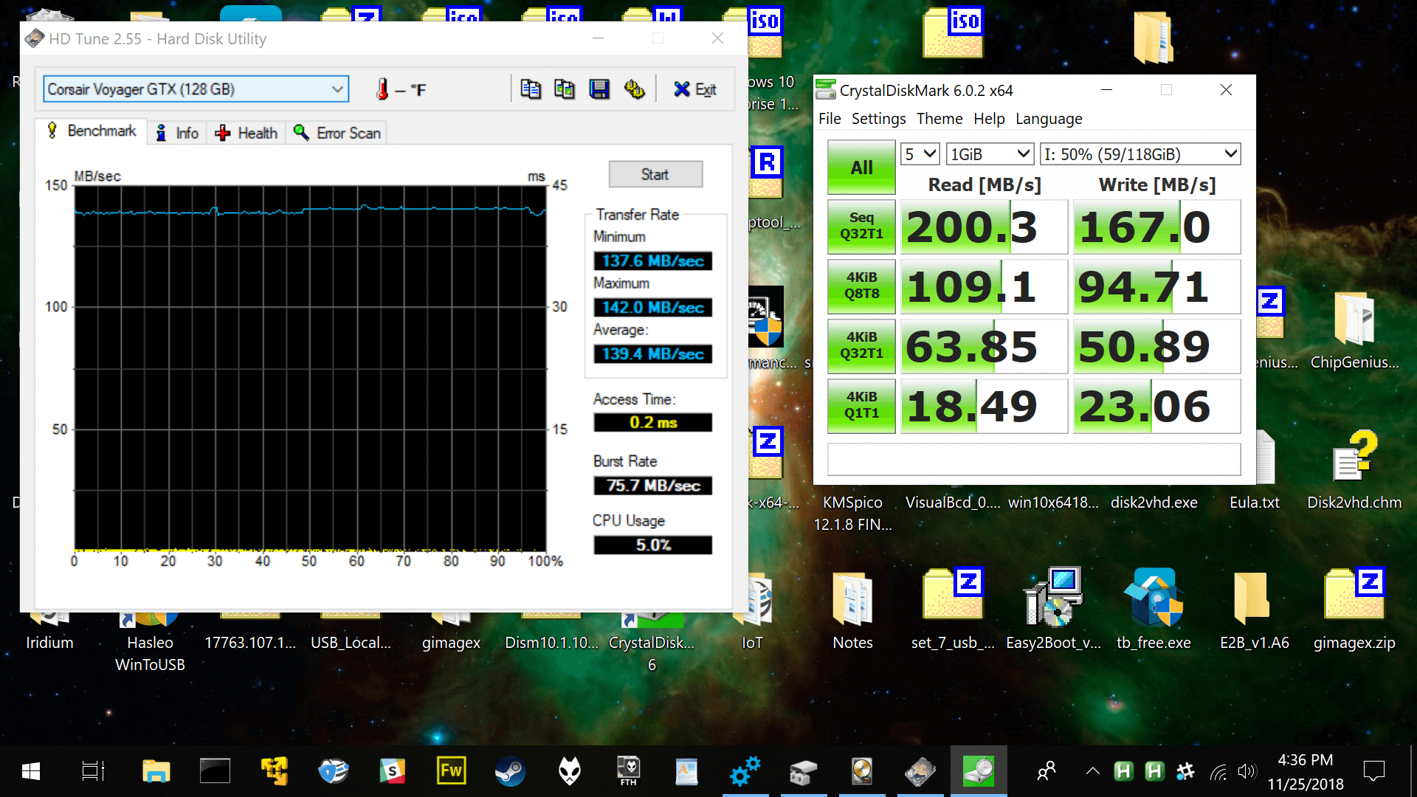
Task: Copy benchmark results as text in HD Tune
Action: [x=530, y=89]
